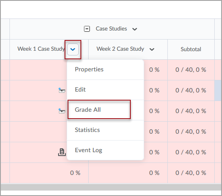Select Properties from the context menu

[105, 70]
